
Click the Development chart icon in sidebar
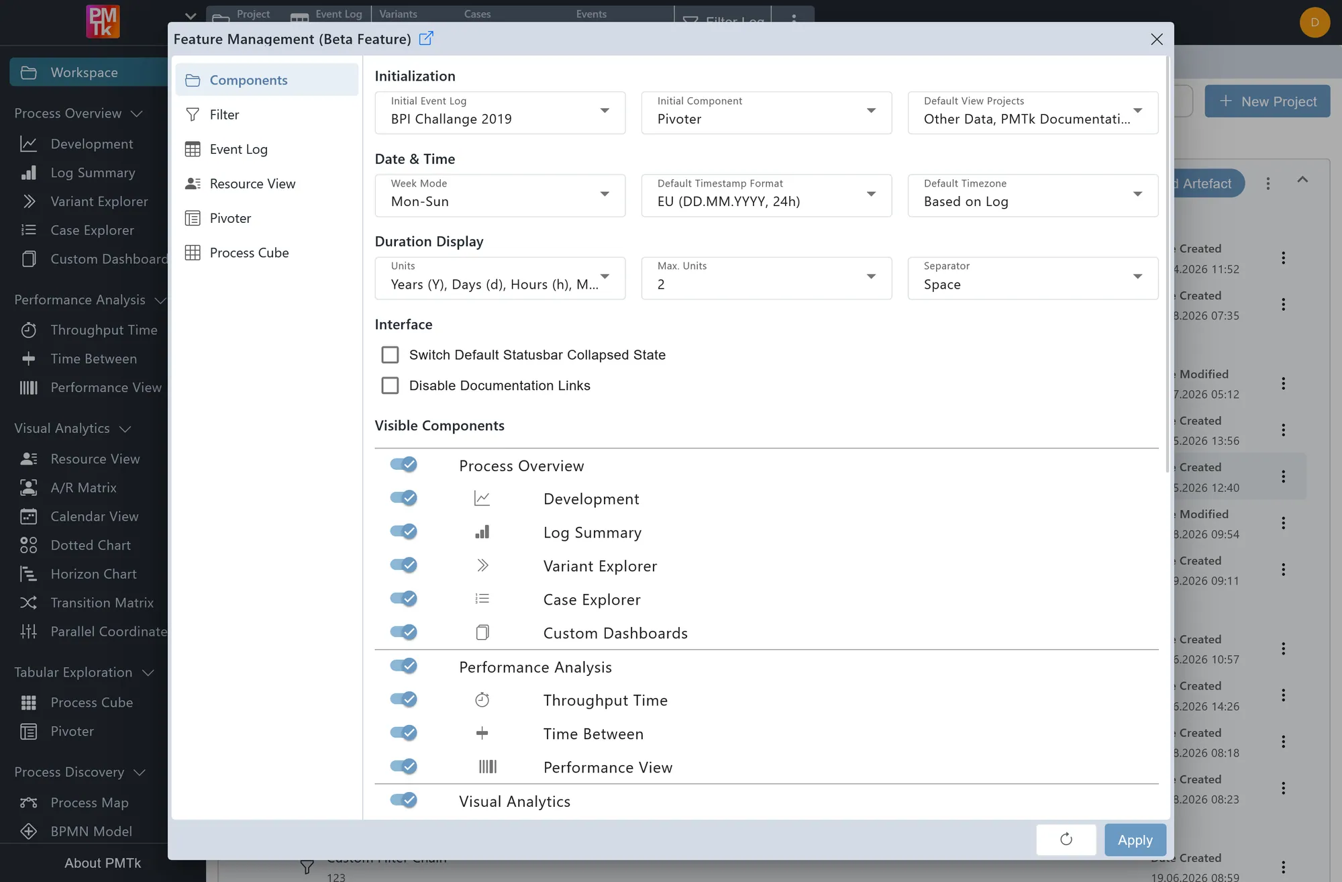coord(28,144)
